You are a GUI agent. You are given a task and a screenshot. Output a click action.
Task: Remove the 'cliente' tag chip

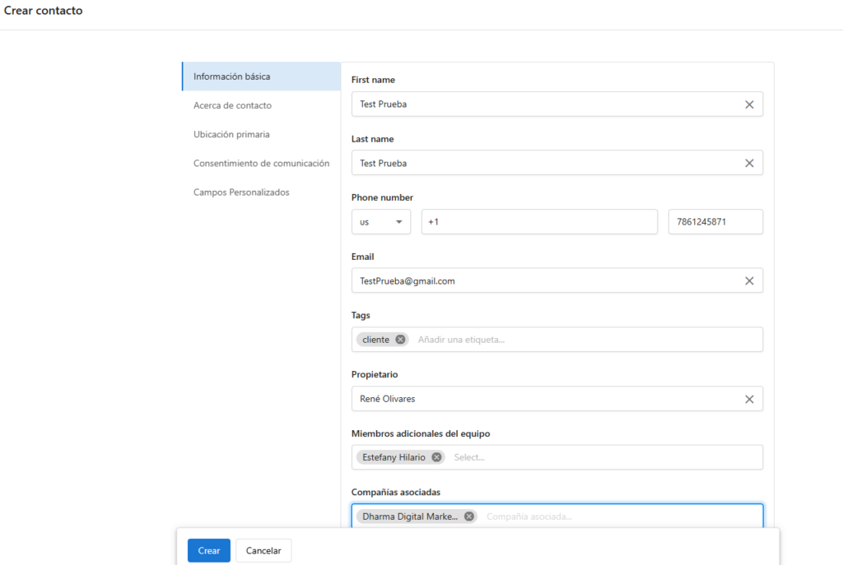coord(400,340)
